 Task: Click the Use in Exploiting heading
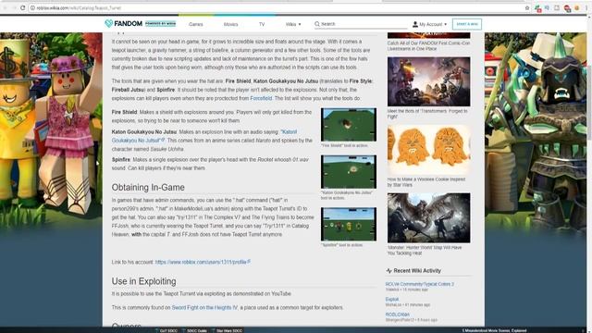(x=144, y=281)
